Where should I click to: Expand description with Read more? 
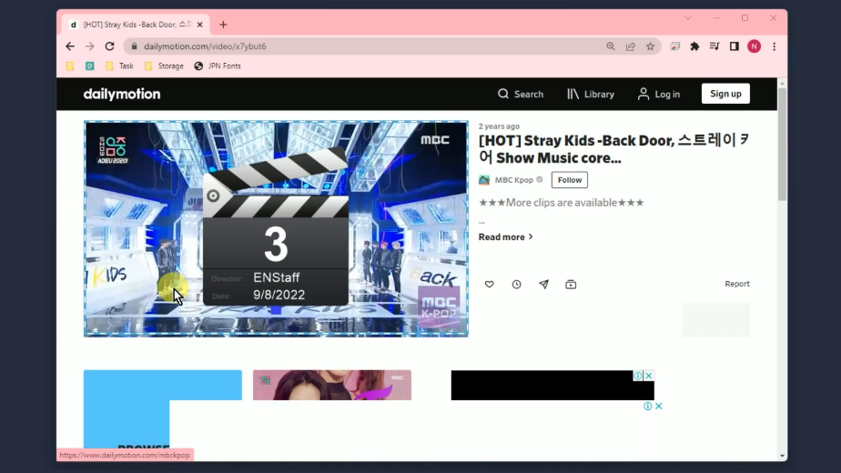tap(505, 237)
